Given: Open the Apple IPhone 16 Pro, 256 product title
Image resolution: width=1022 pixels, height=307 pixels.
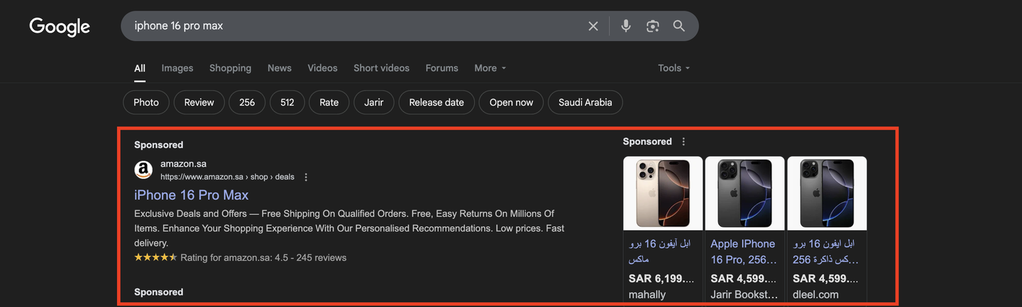Looking at the screenshot, I should click(x=743, y=252).
